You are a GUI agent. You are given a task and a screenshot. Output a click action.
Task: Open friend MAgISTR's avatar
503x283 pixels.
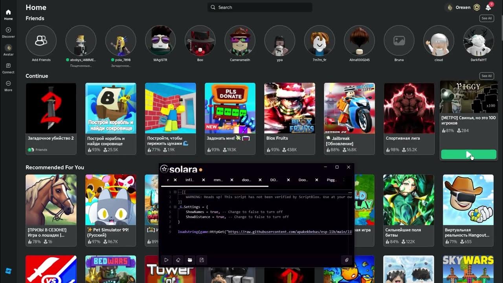coord(160,40)
